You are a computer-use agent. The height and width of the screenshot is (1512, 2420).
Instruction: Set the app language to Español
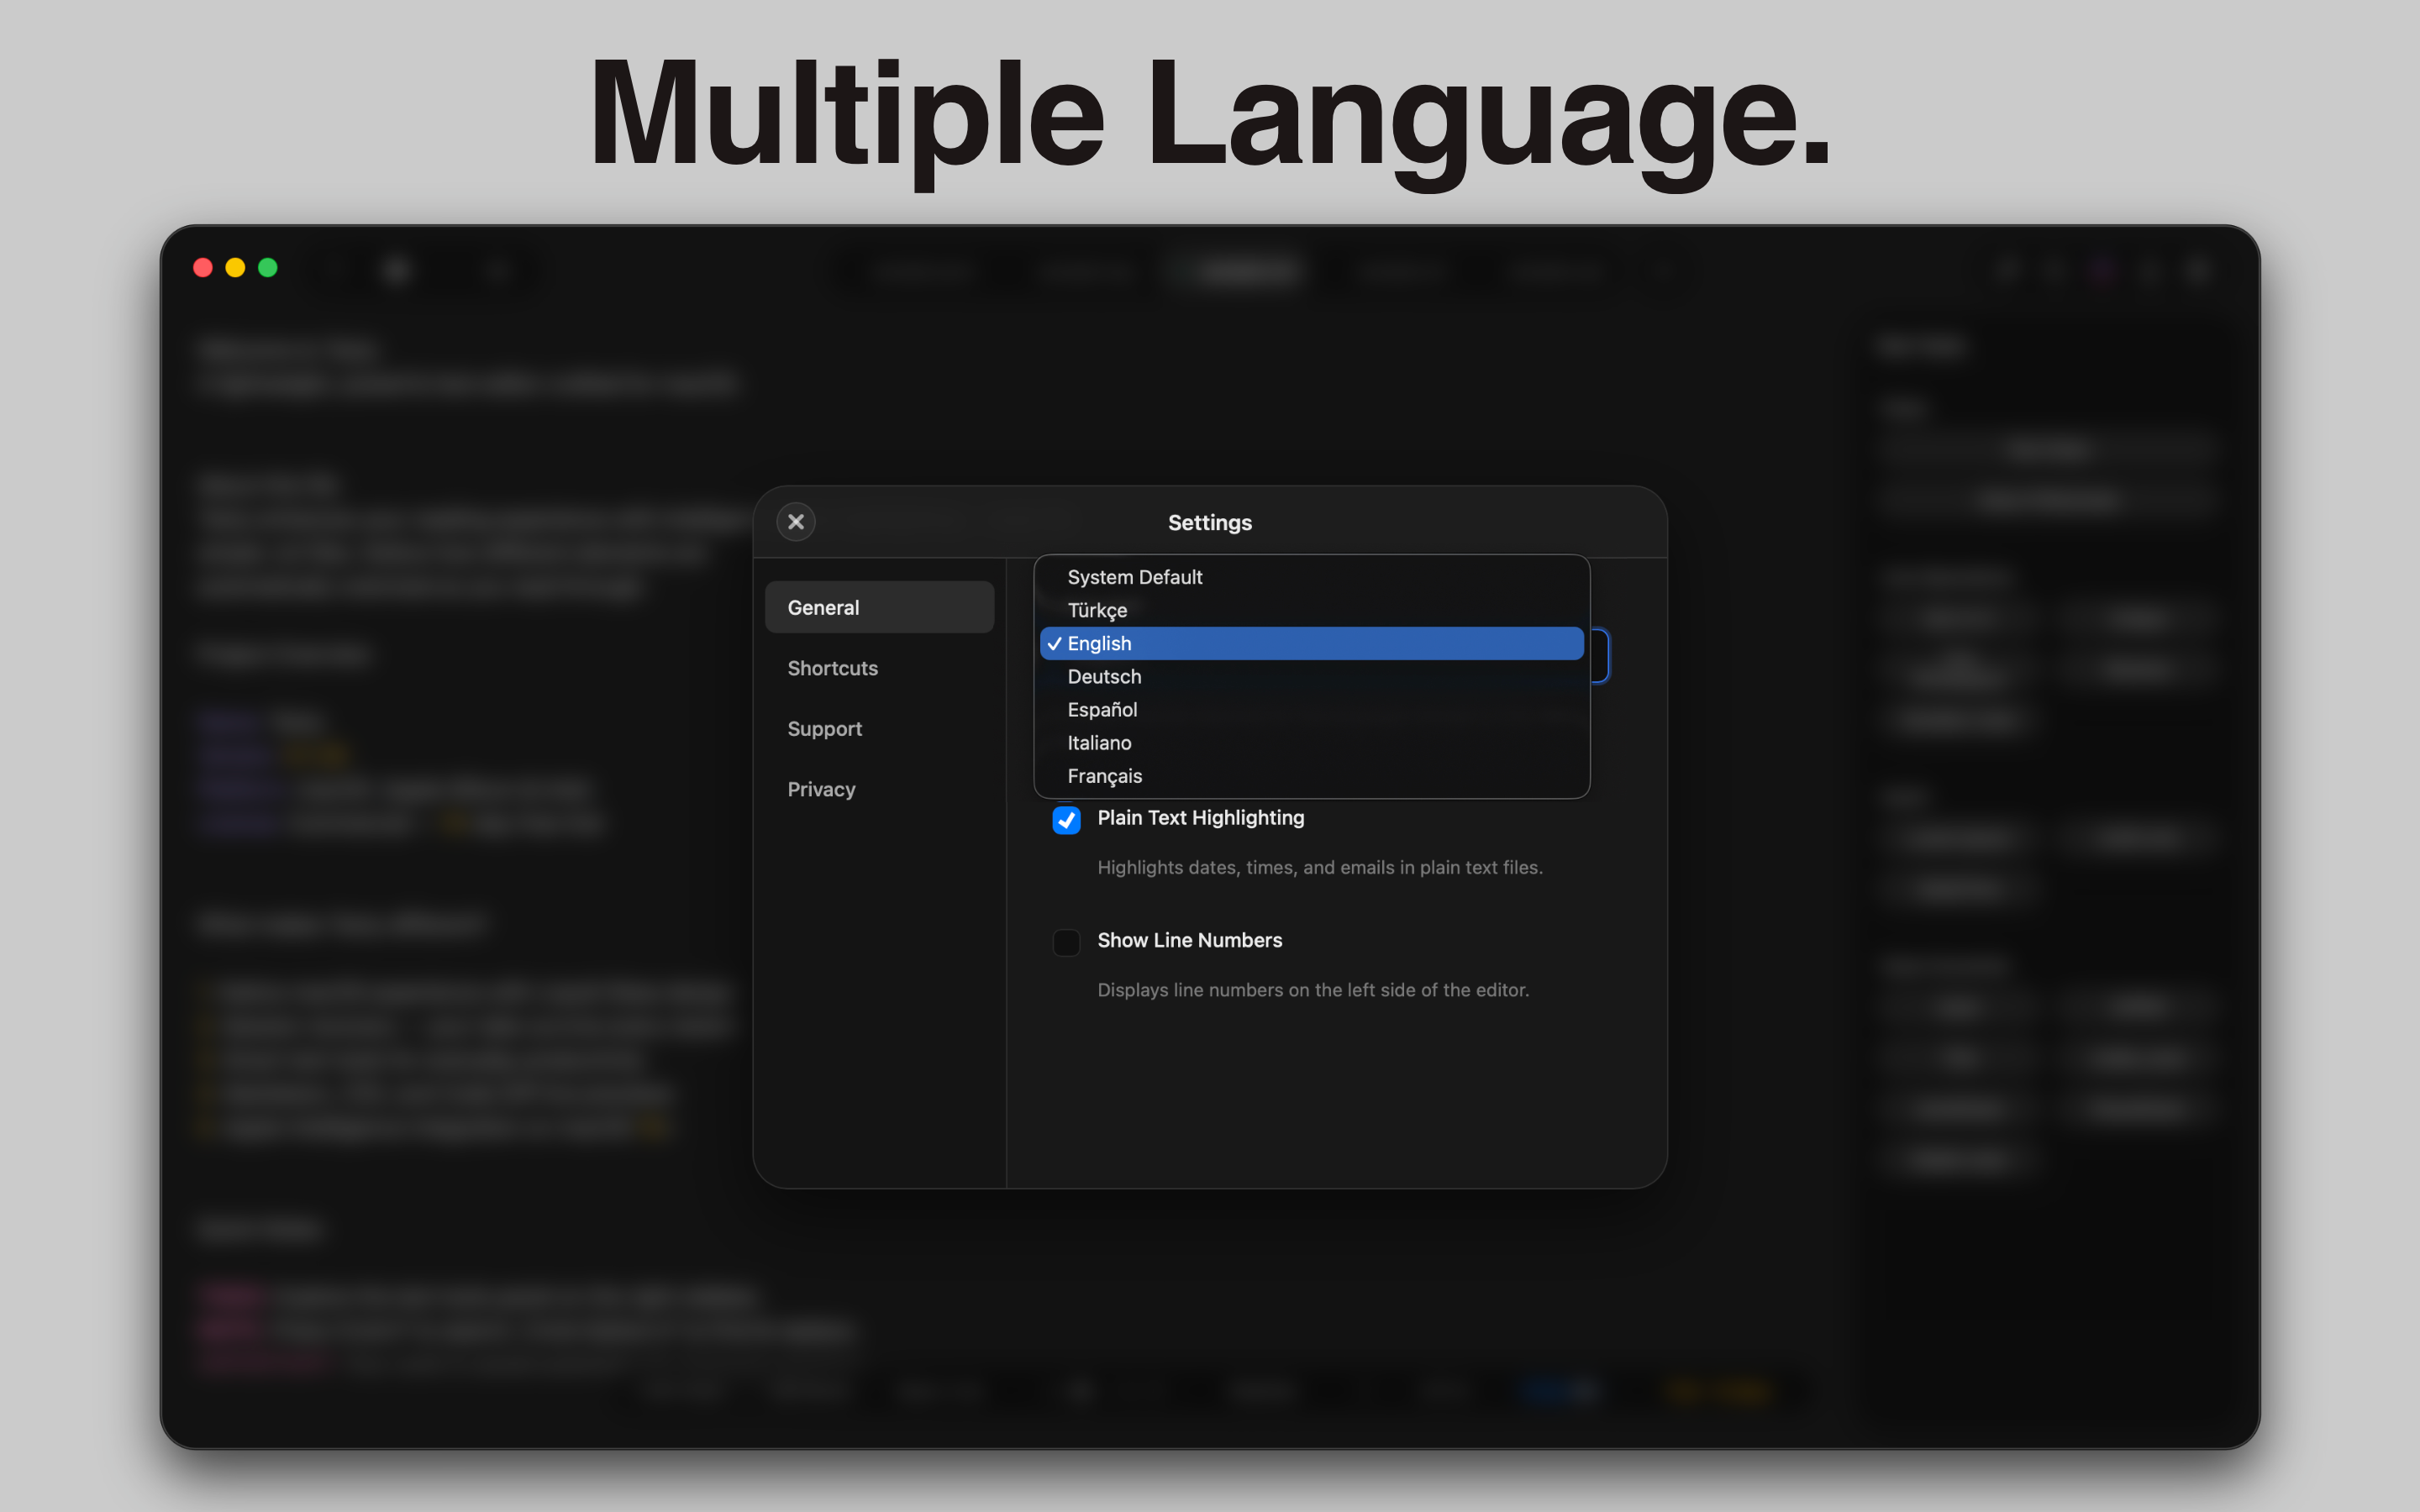(1102, 709)
